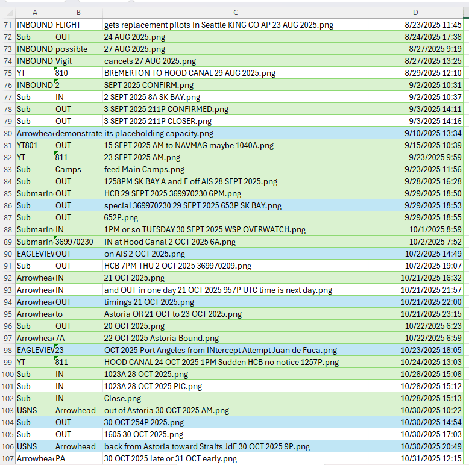Select the row 71 header
Viewport: 469px width, 465px height.
tap(7, 25)
